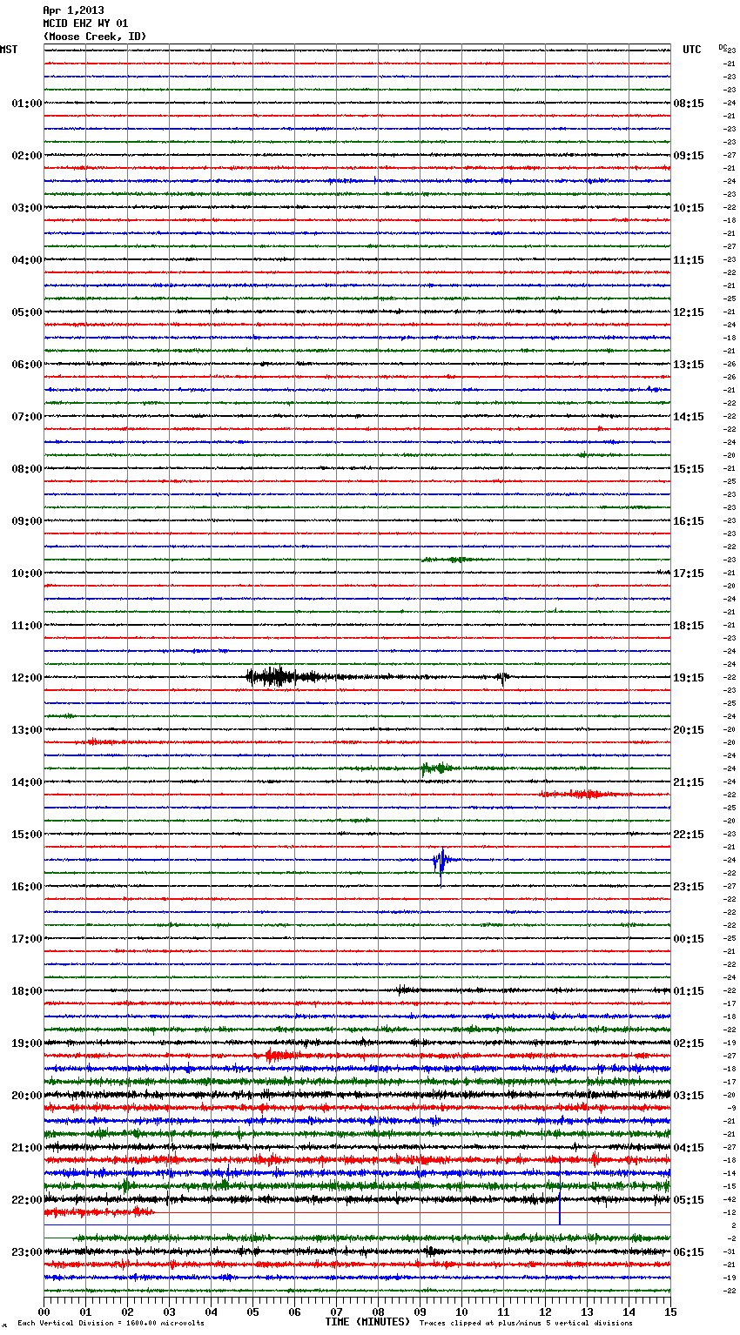Click the '12' minute axis tick label
The image size is (740, 1335).
[x=545, y=1312]
